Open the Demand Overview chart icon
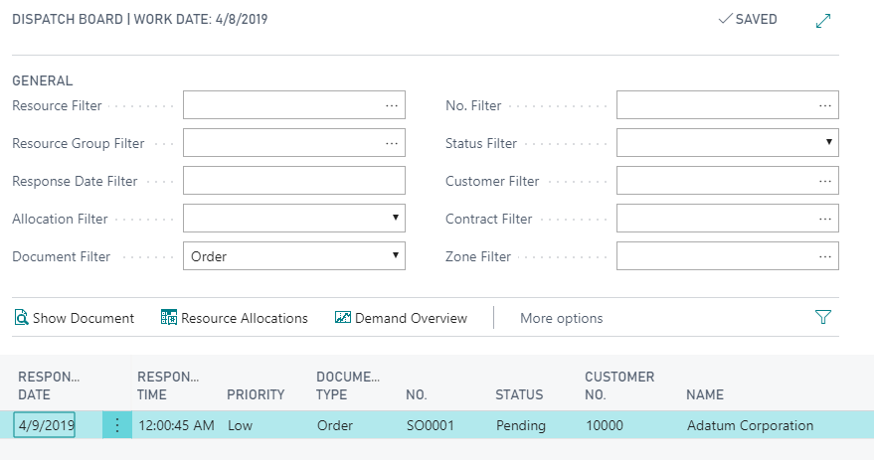Screen dimensions: 874x460 coord(342,318)
